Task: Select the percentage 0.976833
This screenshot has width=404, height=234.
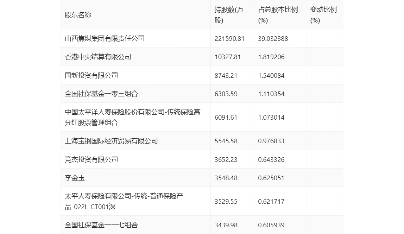Action: (271, 141)
